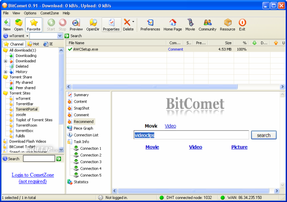Select Piece Graph in the detail list

tap(83, 128)
